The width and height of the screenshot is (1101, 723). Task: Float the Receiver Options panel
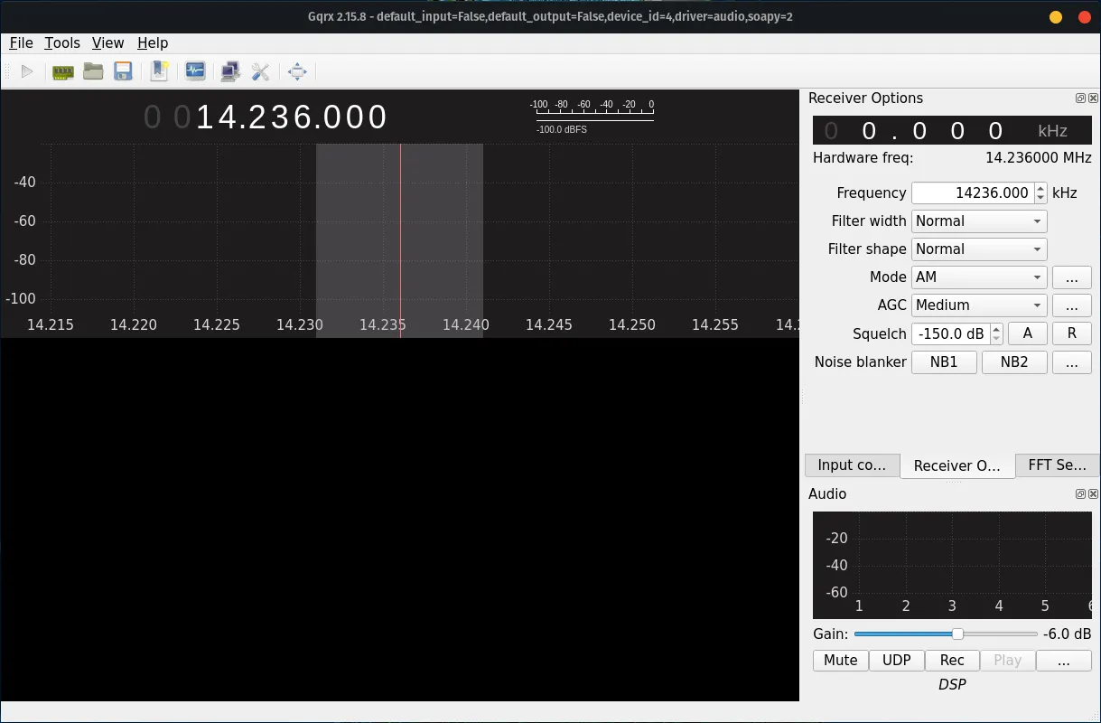click(1080, 99)
